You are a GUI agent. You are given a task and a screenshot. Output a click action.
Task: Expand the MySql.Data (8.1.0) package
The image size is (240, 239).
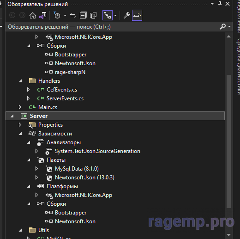point(36,169)
